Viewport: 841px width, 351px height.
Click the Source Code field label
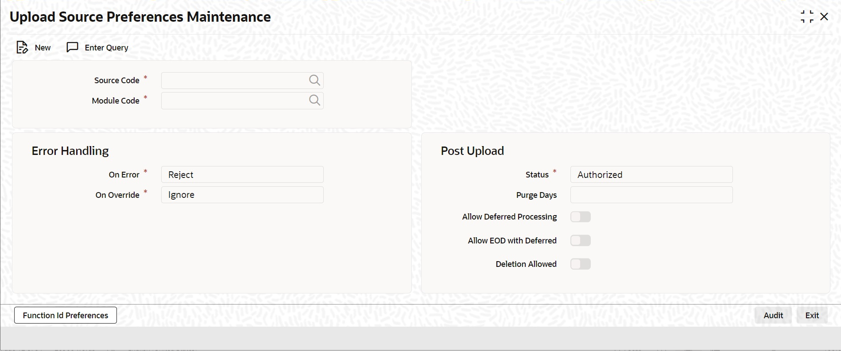117,80
